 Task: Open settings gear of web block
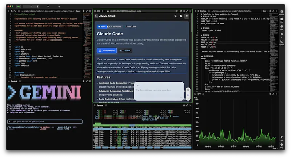point(184,11)
